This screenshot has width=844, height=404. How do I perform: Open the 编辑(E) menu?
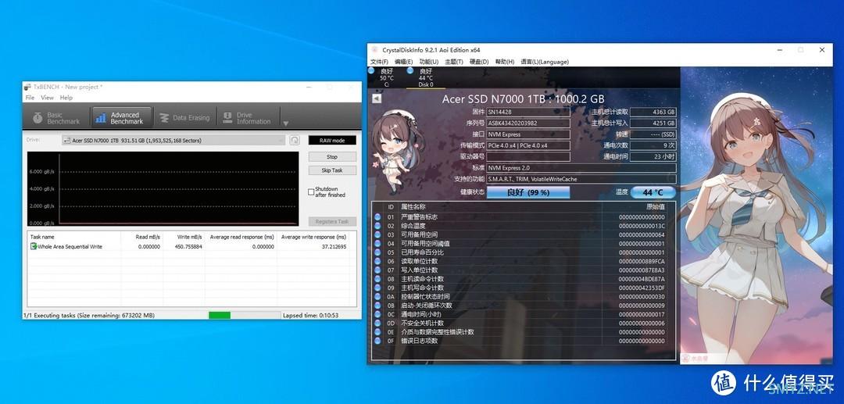click(404, 62)
